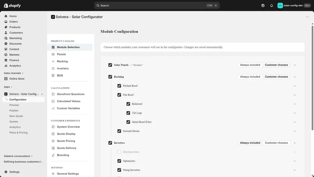Click the Content sidebar icon

pos(6,49)
